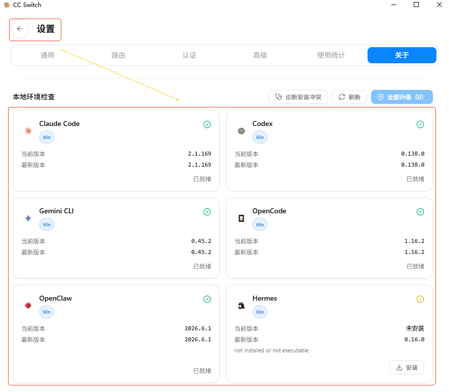This screenshot has width=449, height=392.
Task: Click 已就绪 status in OpenClaw card
Action: click(202, 371)
